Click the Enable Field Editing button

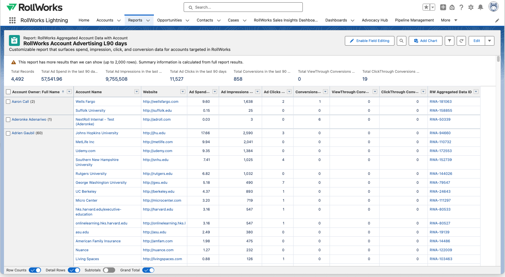[369, 41]
